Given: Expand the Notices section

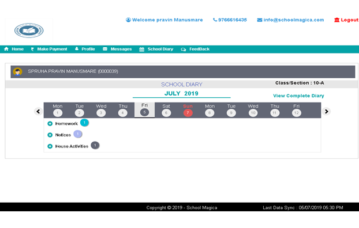Looking at the screenshot, I should pos(50,135).
